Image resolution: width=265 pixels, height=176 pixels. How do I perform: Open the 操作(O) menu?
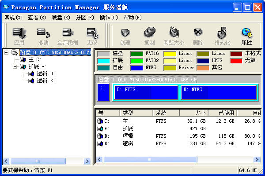pyautogui.click(x=109, y=18)
